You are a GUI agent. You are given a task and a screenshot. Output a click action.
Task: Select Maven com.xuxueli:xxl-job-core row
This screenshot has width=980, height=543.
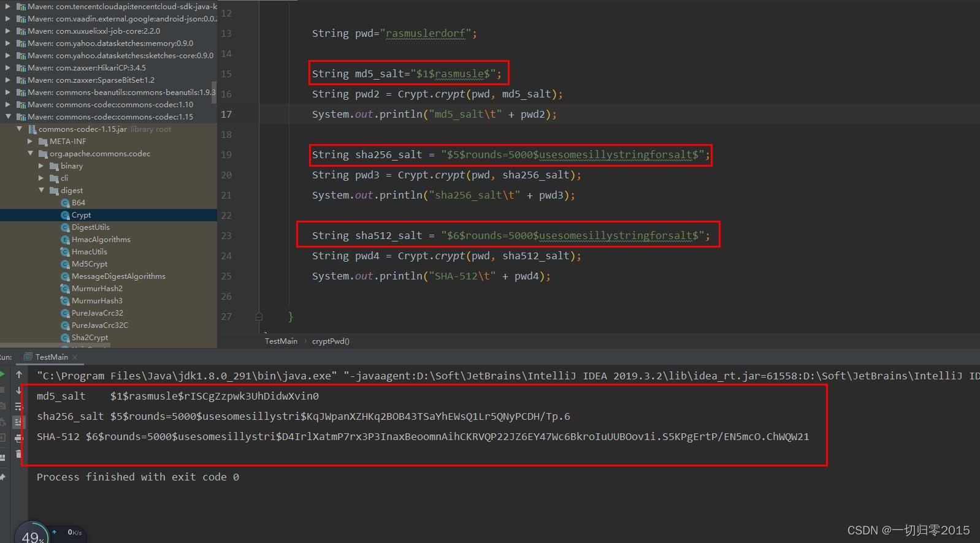pyautogui.click(x=109, y=31)
